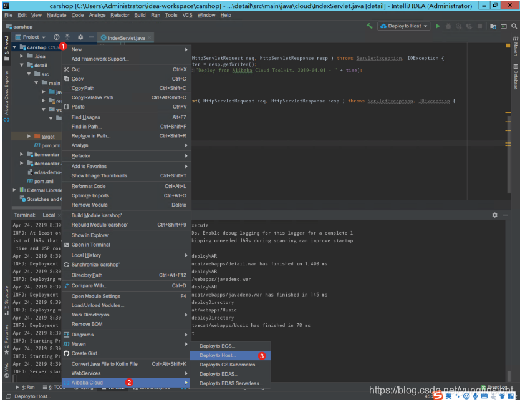Open the Maven context submenu

coord(126,344)
